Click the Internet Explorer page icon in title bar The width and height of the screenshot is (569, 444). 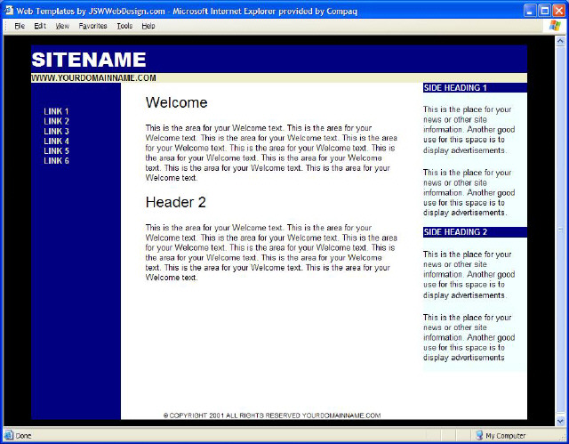(x=8, y=11)
